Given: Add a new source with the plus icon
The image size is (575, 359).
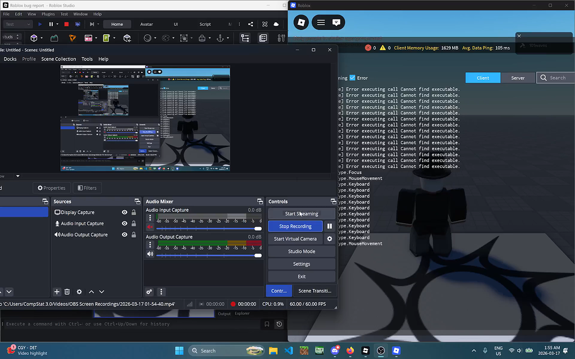Looking at the screenshot, I should coord(57,292).
